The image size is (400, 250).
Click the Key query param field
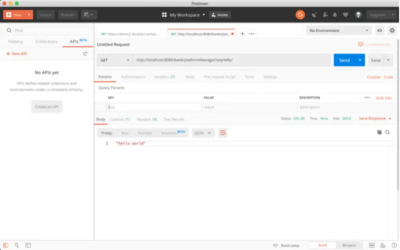(153, 107)
